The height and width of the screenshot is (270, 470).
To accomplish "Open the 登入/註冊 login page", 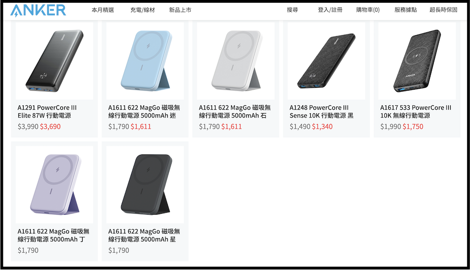I will click(x=330, y=10).
